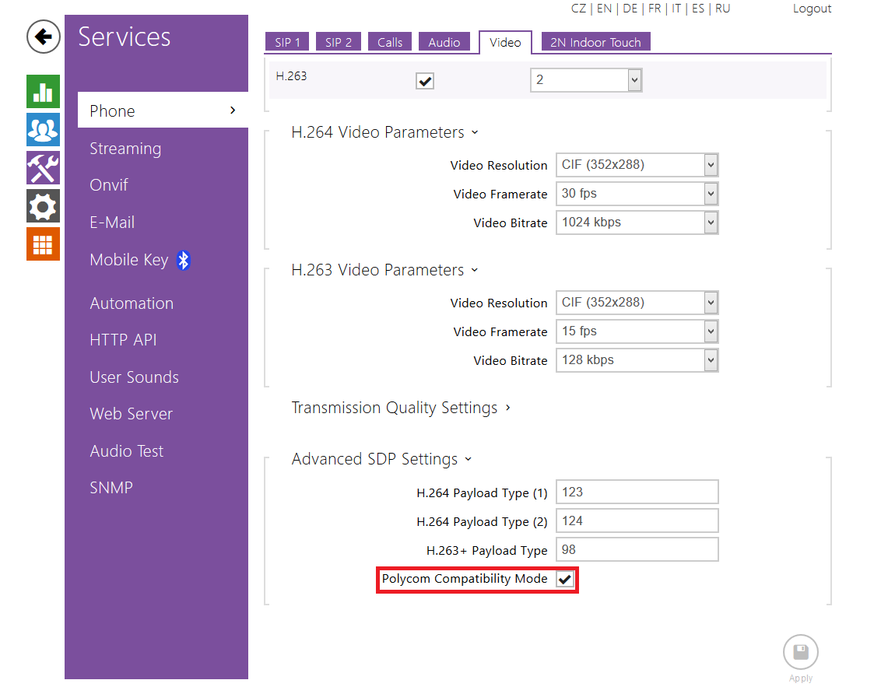Click the orange grid icon
This screenshot has height=687, width=874.
click(x=43, y=244)
